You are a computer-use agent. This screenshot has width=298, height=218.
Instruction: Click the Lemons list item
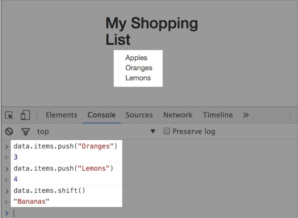[x=138, y=78]
